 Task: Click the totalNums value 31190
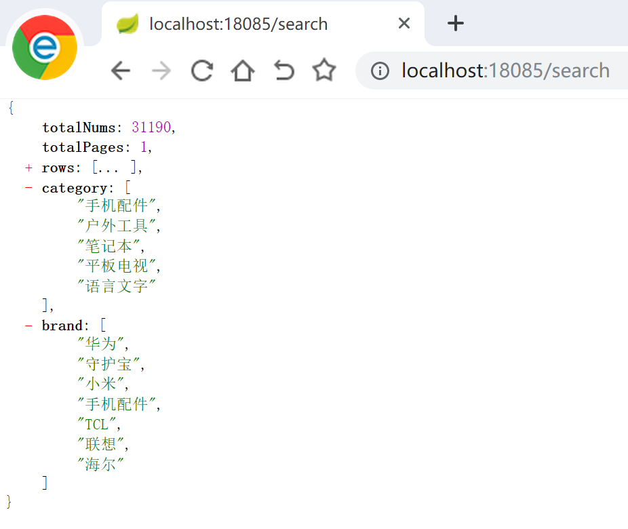coord(151,128)
